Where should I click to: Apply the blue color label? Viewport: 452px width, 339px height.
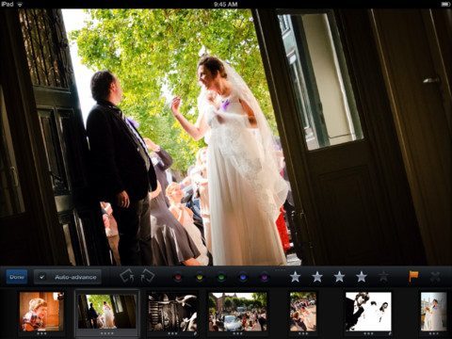tap(243, 278)
